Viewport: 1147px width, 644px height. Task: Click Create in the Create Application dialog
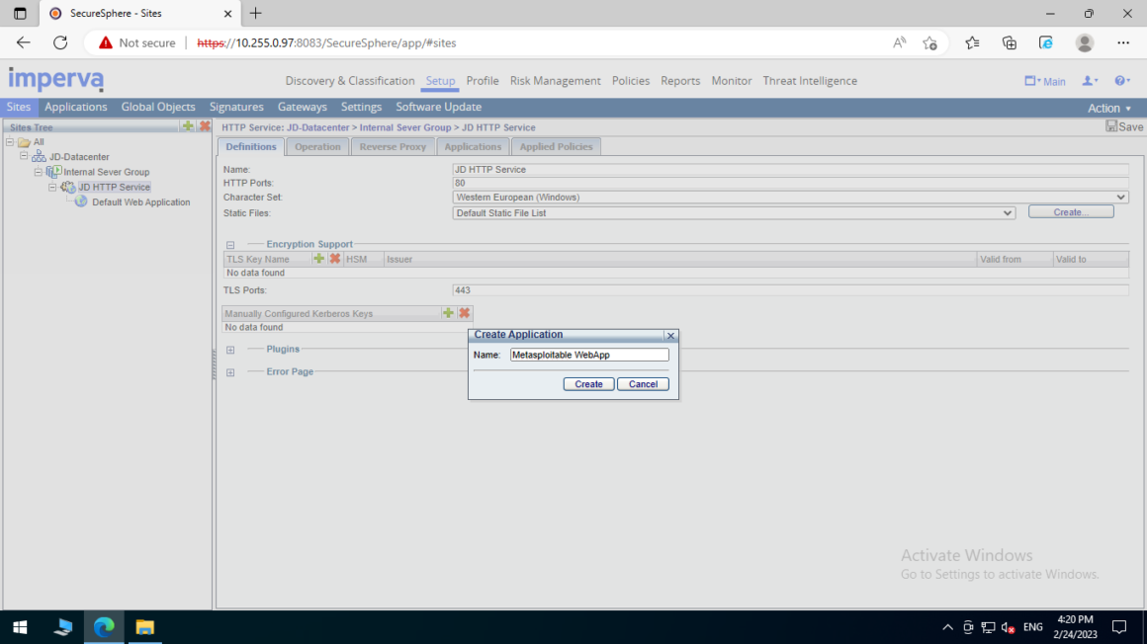pyautogui.click(x=587, y=383)
